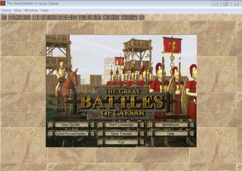Open View Tutorial

click(121, 133)
